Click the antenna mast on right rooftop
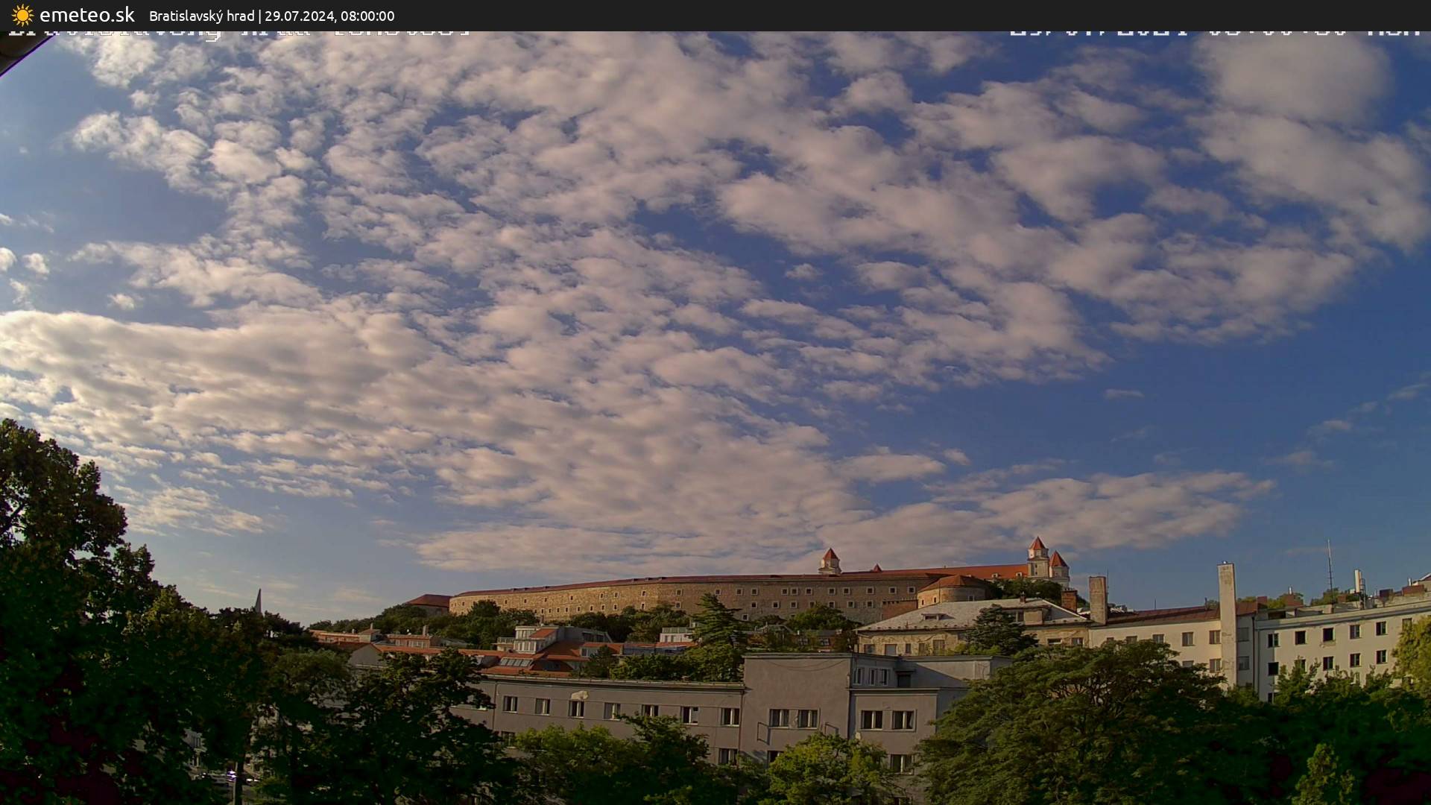 pos(1329,570)
